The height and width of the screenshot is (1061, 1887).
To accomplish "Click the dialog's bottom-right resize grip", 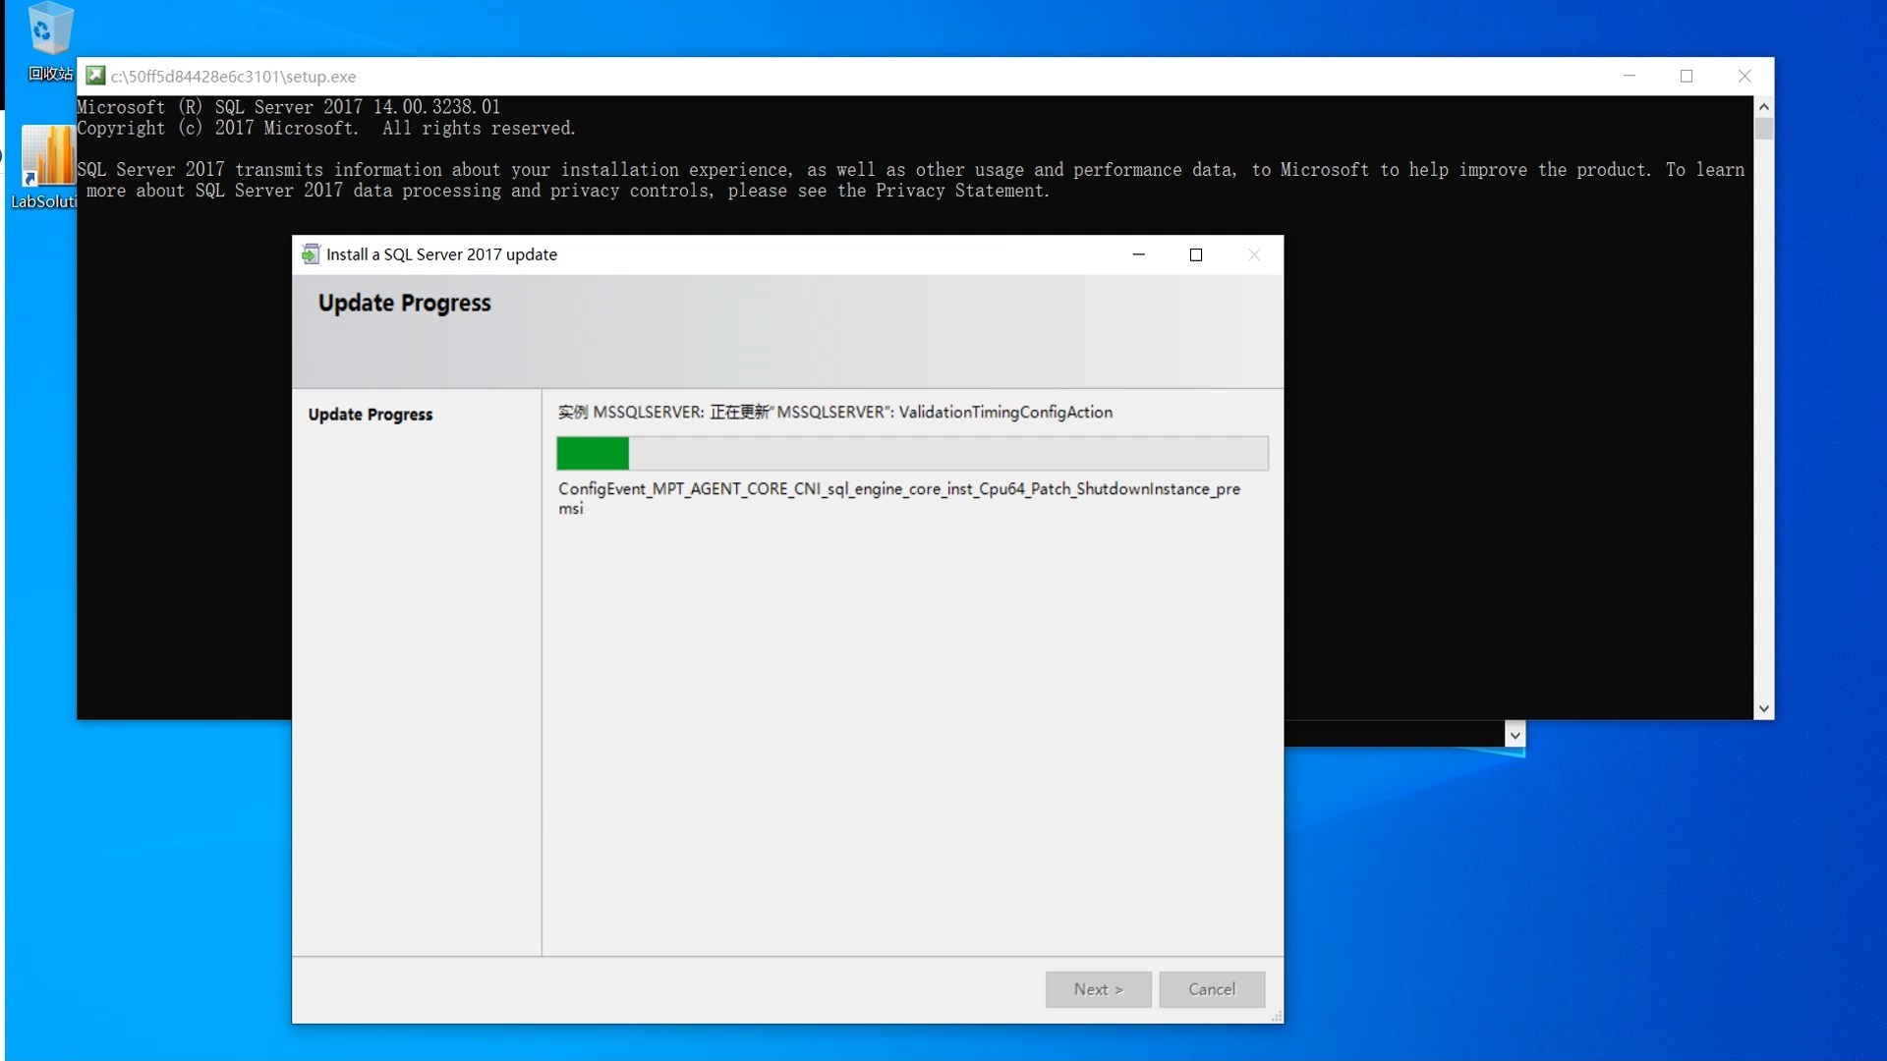I will [1277, 1017].
